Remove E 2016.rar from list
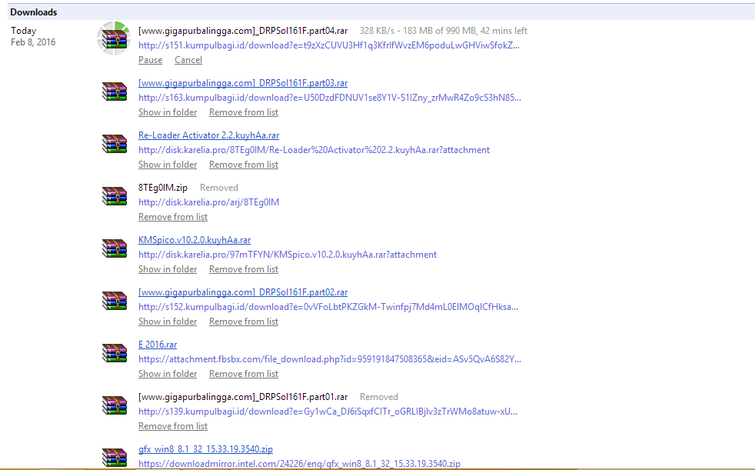Image resolution: width=755 pixels, height=470 pixels. 244,374
